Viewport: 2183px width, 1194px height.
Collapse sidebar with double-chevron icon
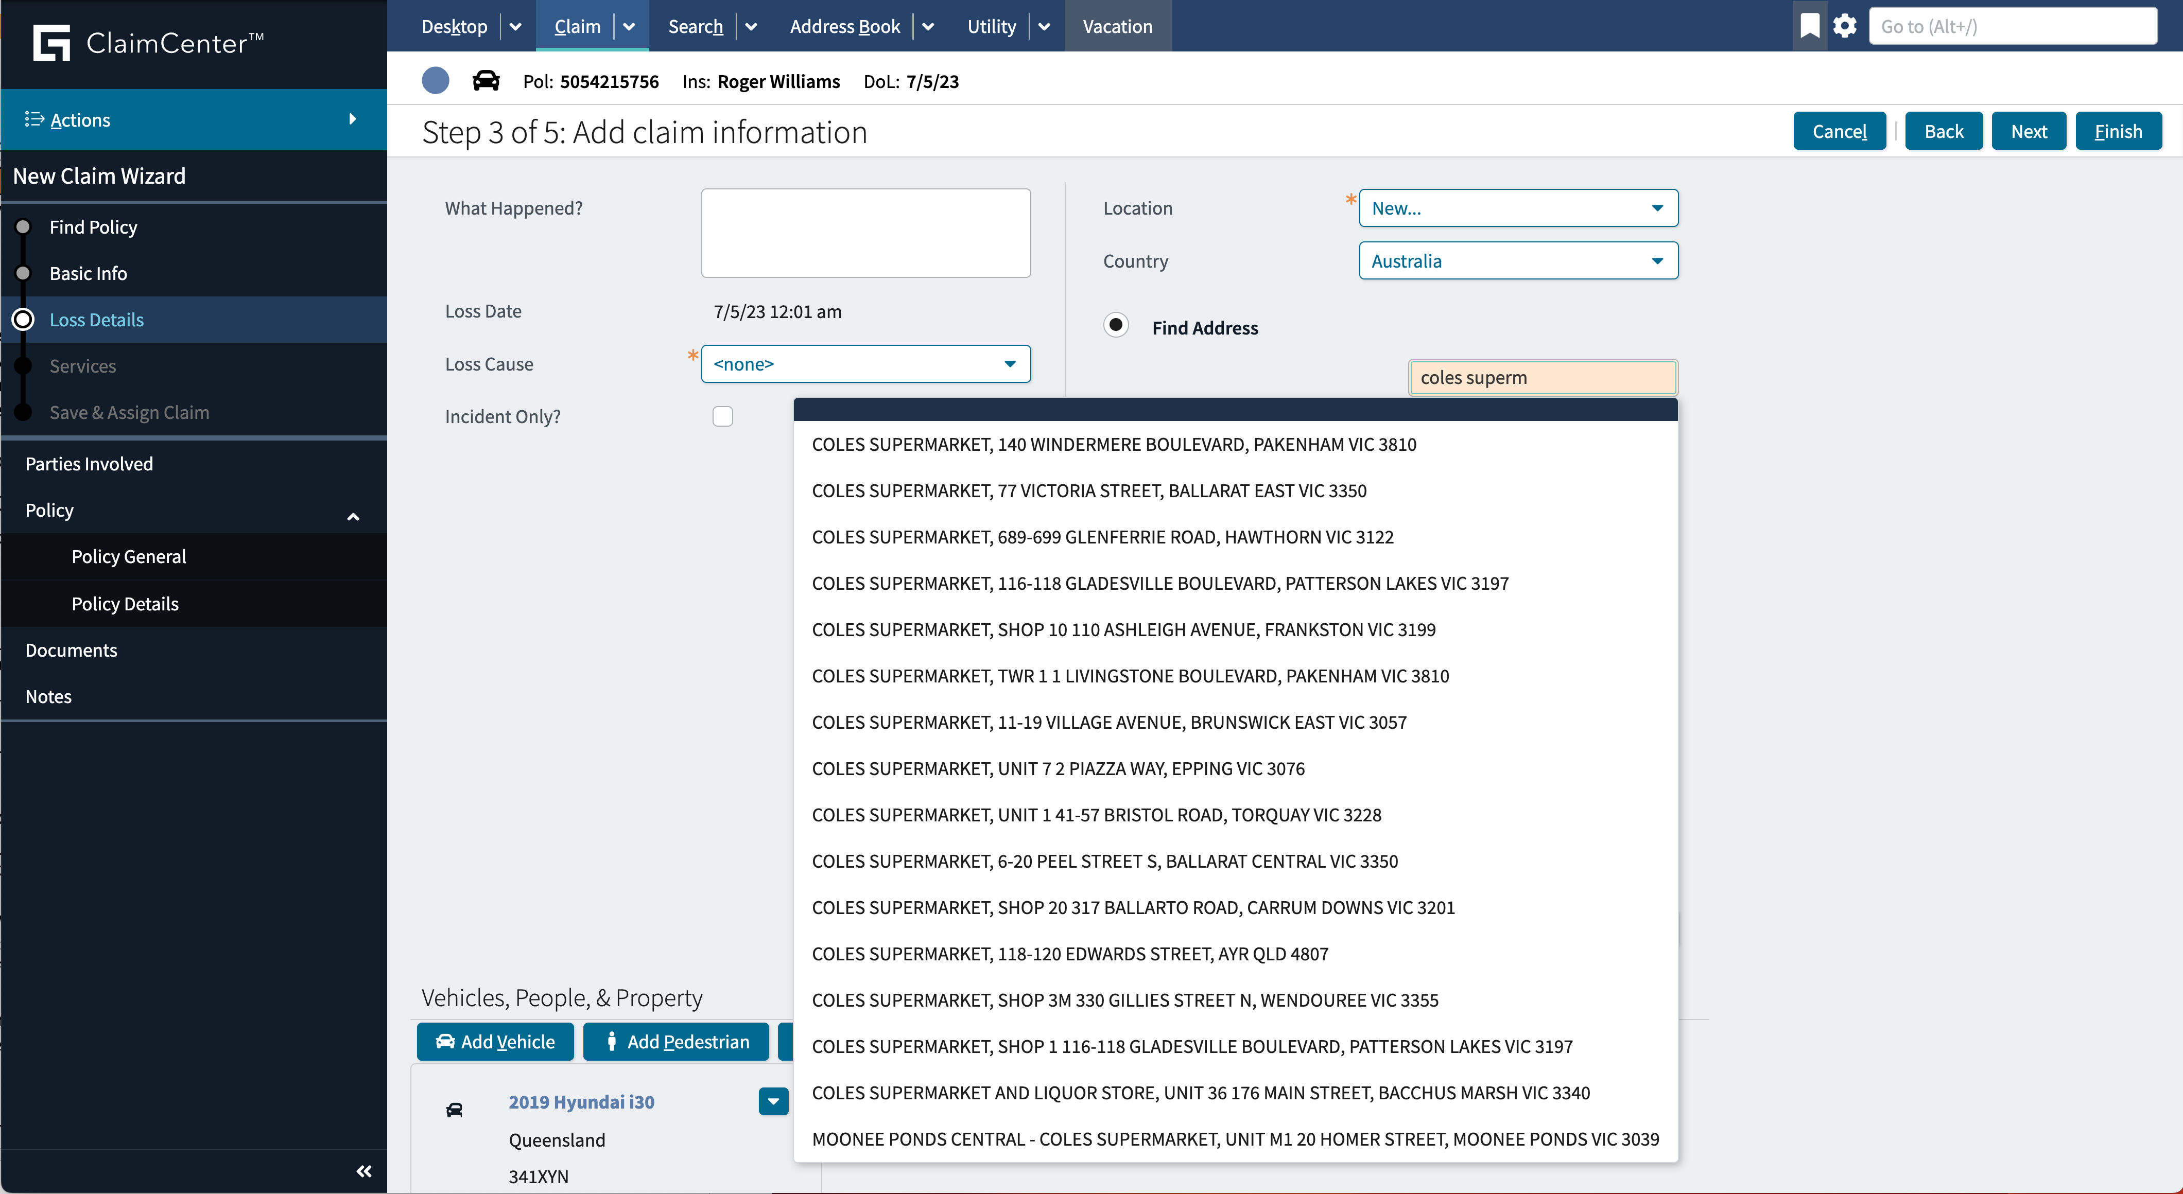point(363,1171)
